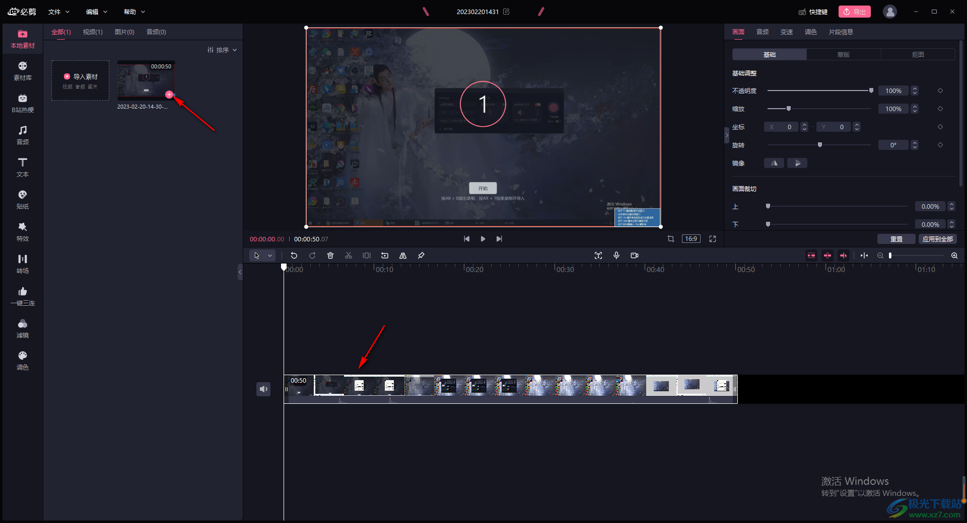Open the one-click triple panel

(23, 297)
